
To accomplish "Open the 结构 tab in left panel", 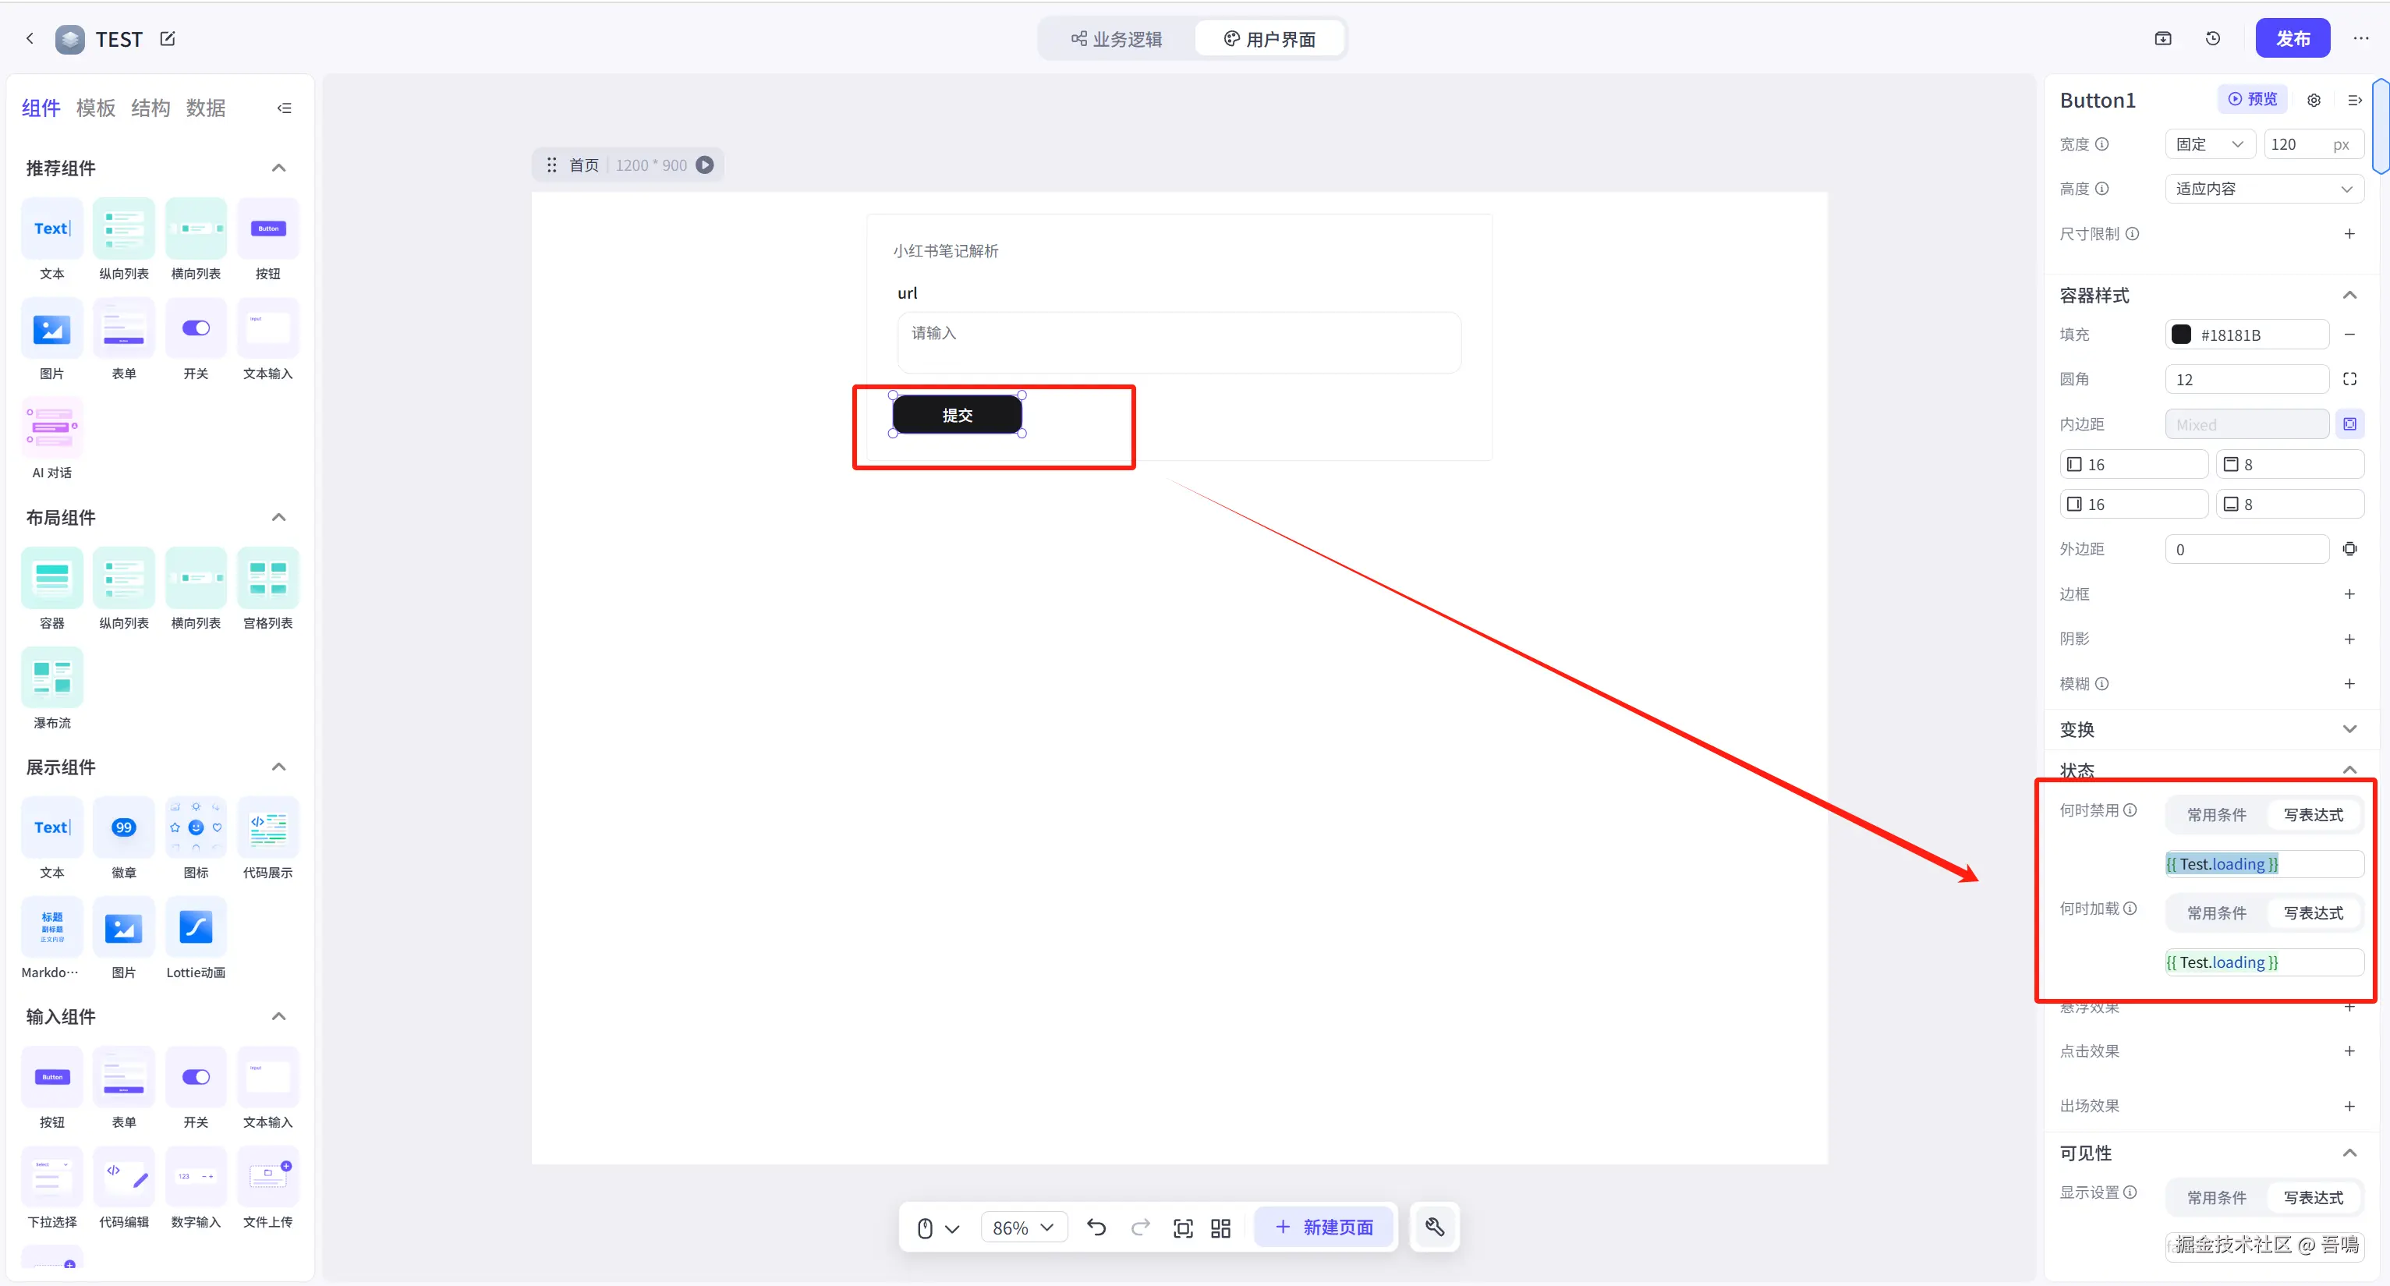I will [x=150, y=108].
